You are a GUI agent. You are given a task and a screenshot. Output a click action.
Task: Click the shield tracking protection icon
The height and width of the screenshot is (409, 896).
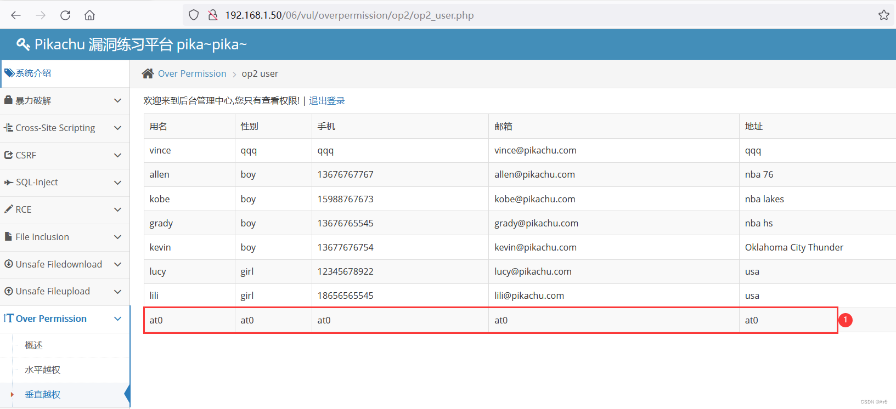[x=194, y=15]
